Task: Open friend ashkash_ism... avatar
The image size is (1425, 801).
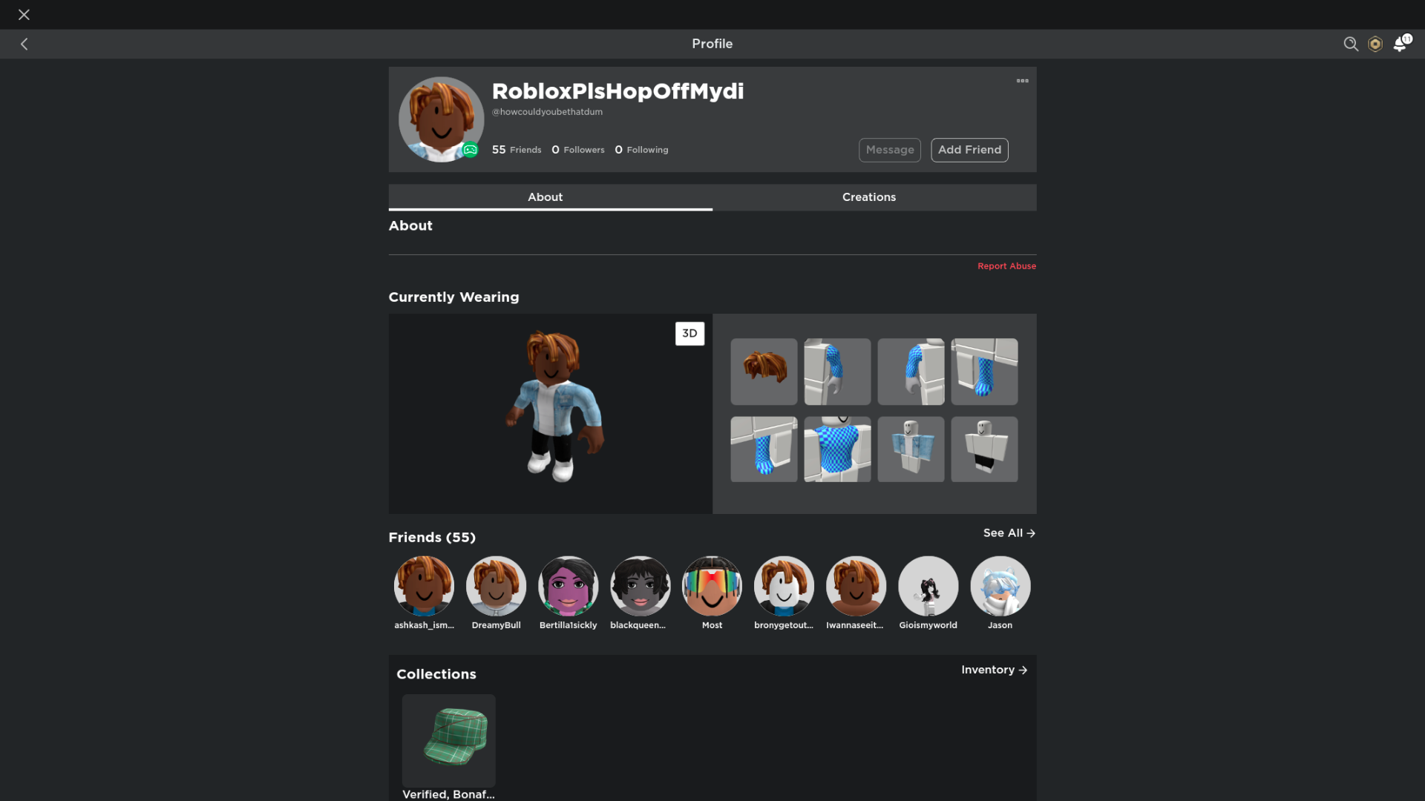Action: pyautogui.click(x=424, y=586)
